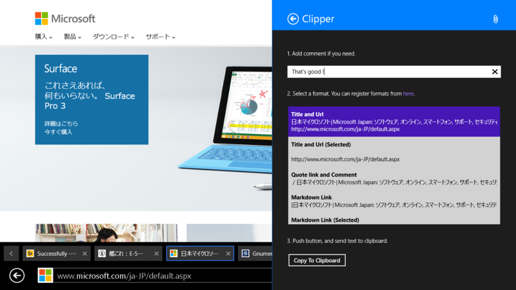Close the 日本マイクロソフト tab
The image size is (516, 290).
pyautogui.click(x=228, y=253)
